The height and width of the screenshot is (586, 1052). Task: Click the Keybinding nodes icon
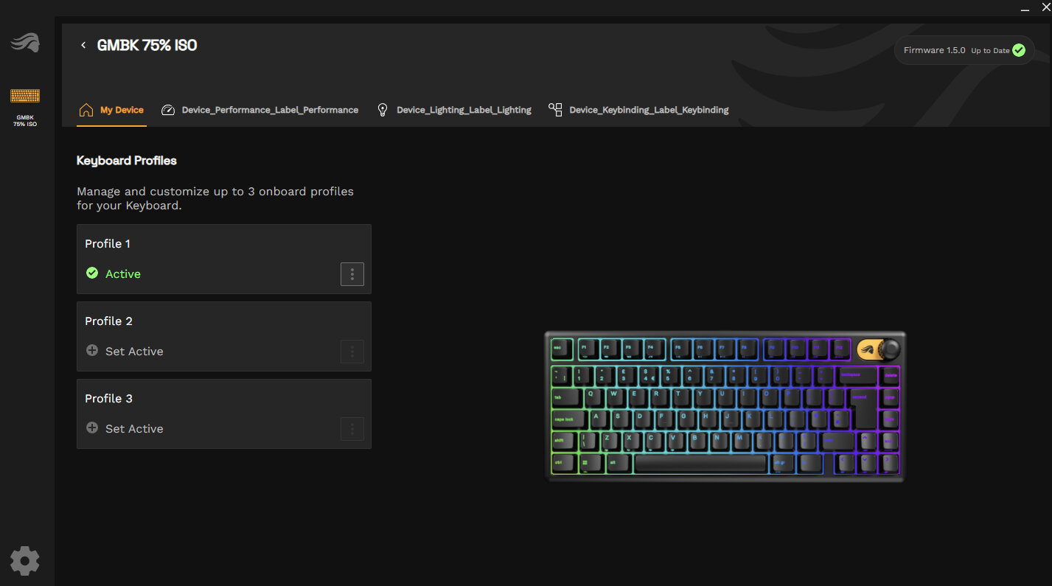pyautogui.click(x=555, y=109)
